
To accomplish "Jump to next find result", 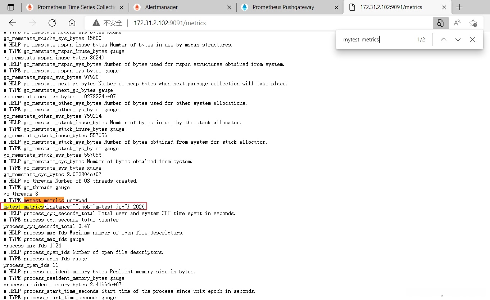I will 458,40.
